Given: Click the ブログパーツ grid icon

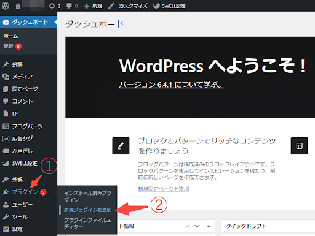Looking at the screenshot, I should click(x=6, y=126).
